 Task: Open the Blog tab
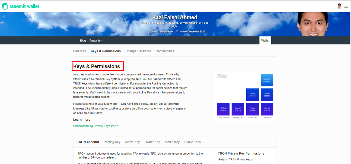[83, 41]
